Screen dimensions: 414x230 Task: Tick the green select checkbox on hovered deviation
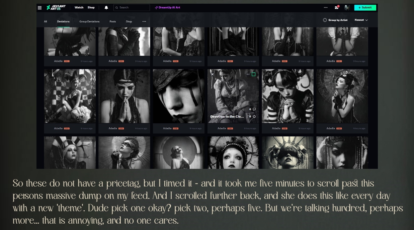[253, 74]
